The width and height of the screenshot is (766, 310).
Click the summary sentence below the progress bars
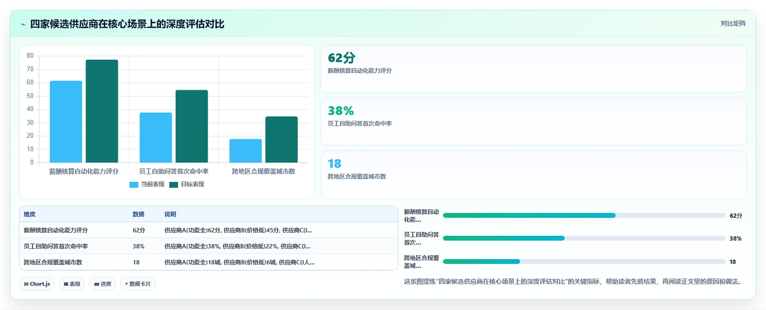(574, 281)
